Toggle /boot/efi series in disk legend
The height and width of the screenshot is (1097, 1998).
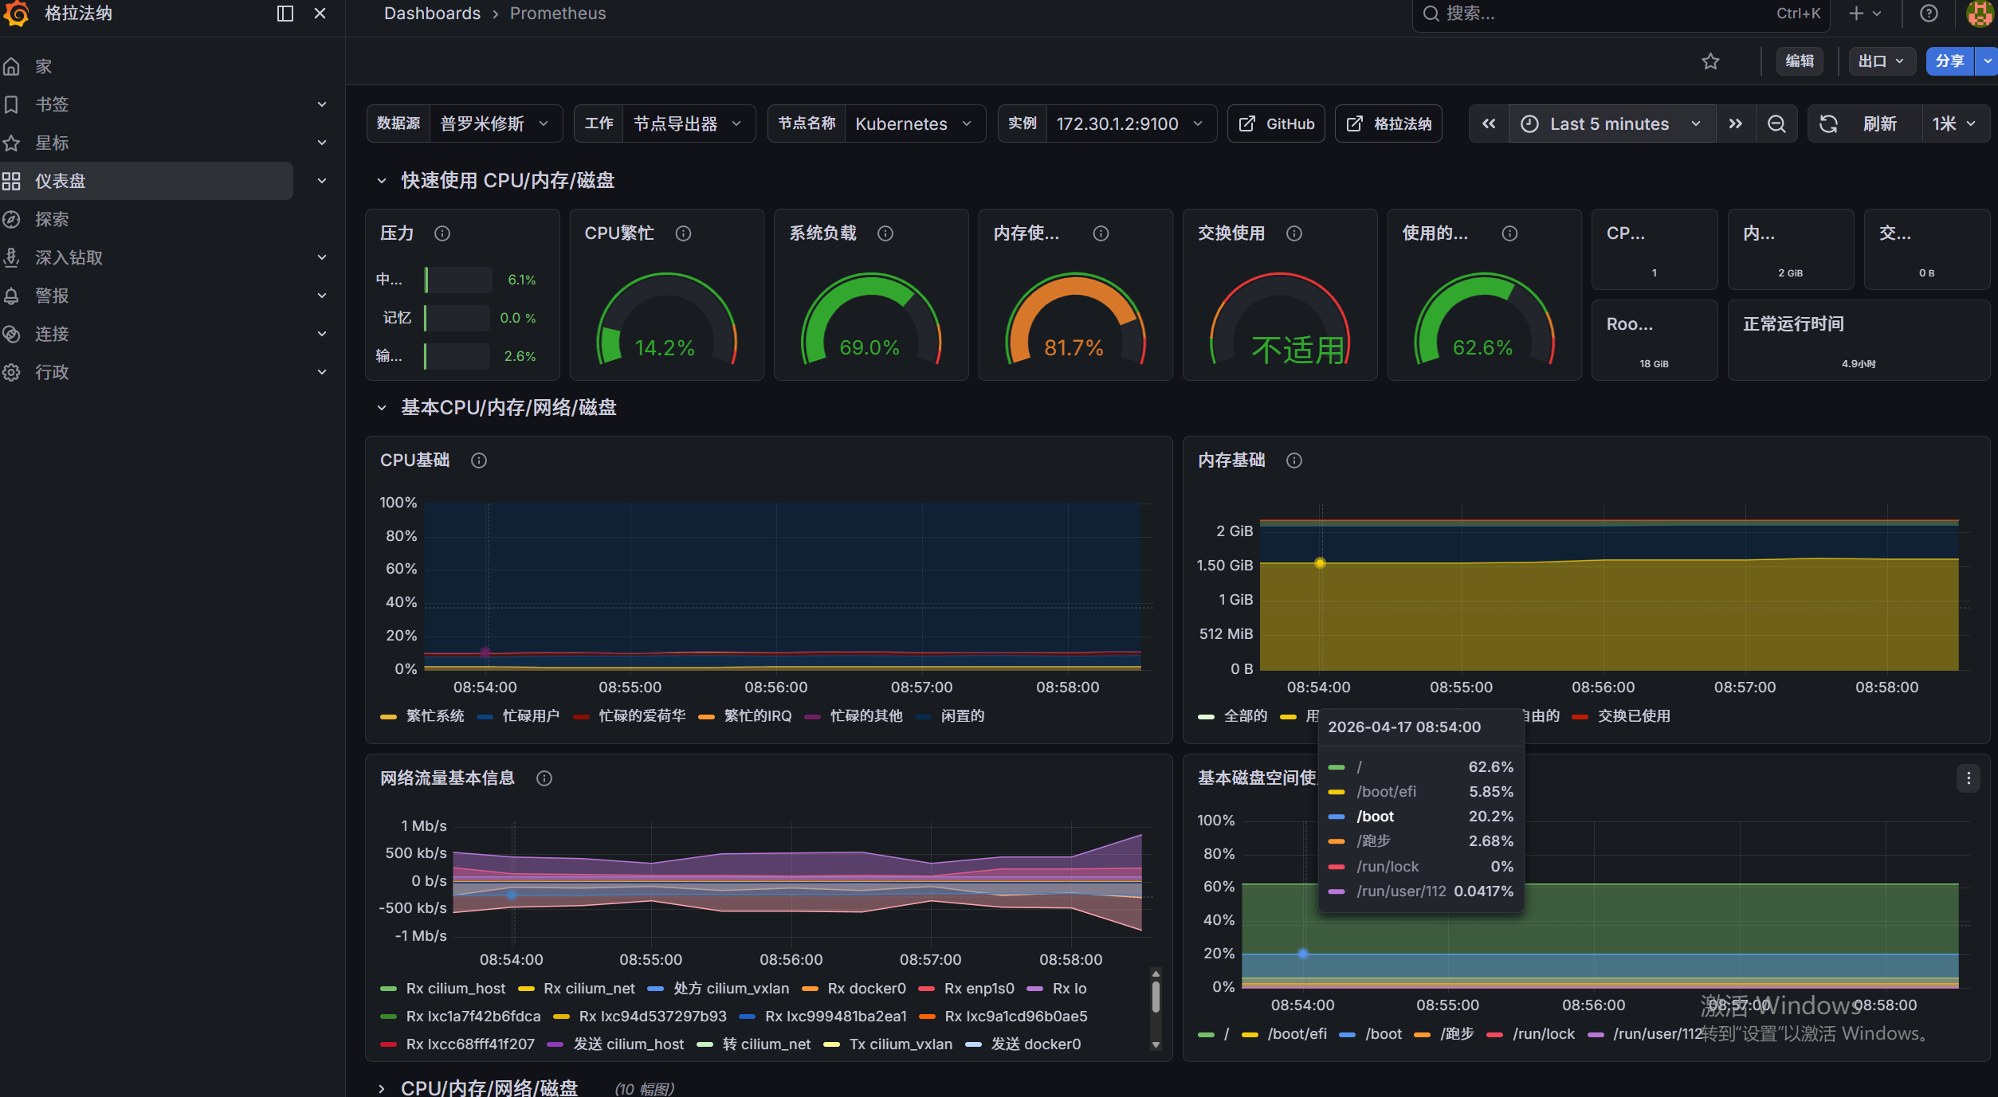click(1297, 1034)
